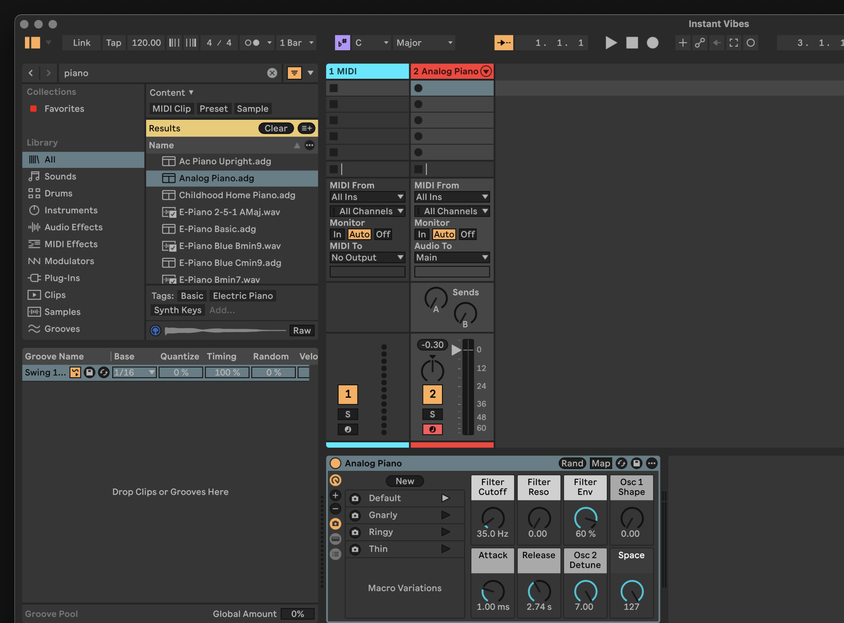This screenshot has height=623, width=844.
Task: Click the Swing groove hot-swap icon
Action: tap(104, 372)
